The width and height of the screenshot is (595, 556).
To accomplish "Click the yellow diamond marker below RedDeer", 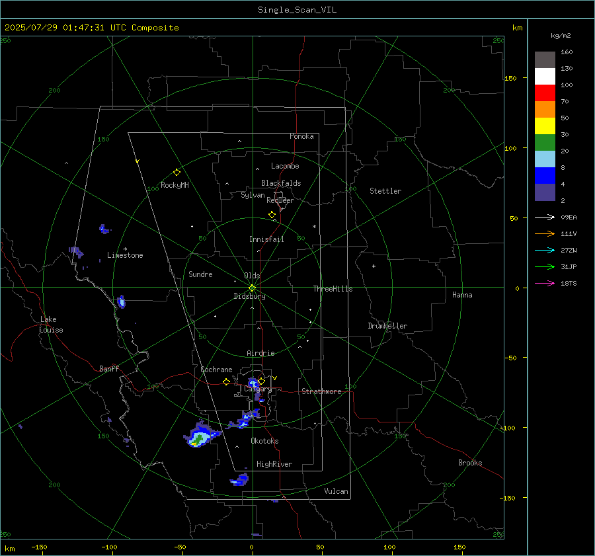I will pos(272,214).
